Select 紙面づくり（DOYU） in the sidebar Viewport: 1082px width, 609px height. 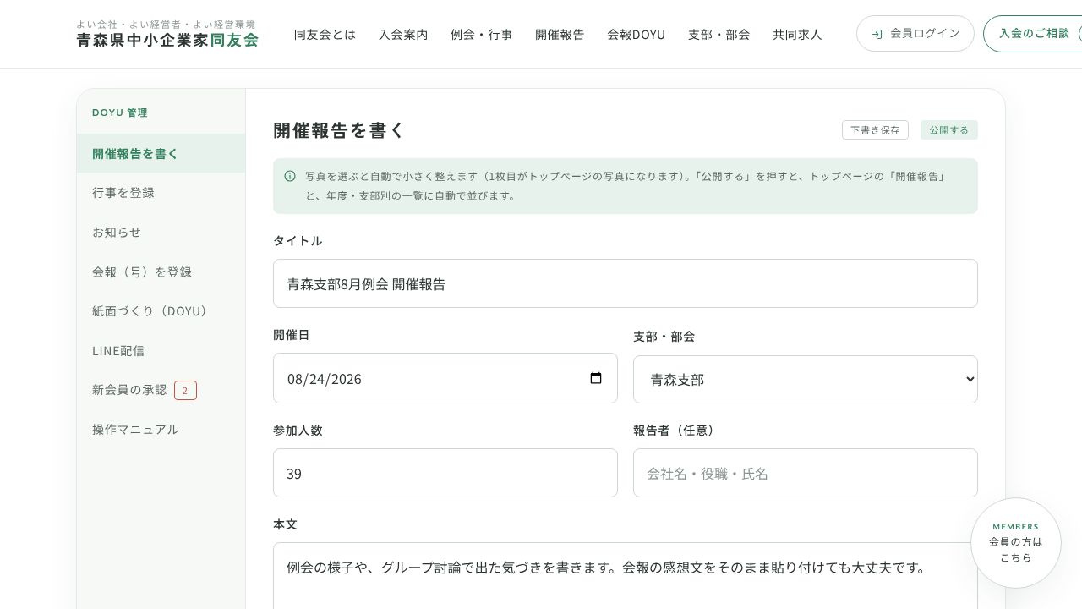pos(161,310)
